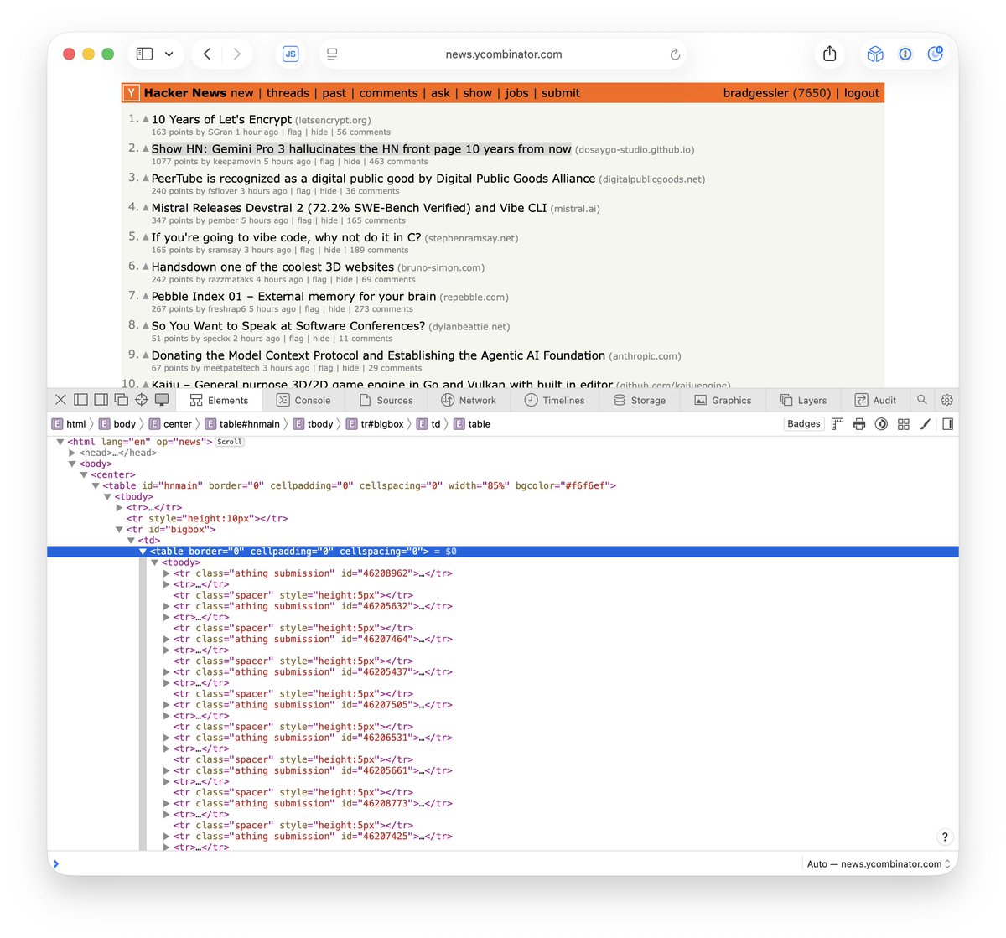Upvote the Mistral Devstral 2 story

[146, 207]
